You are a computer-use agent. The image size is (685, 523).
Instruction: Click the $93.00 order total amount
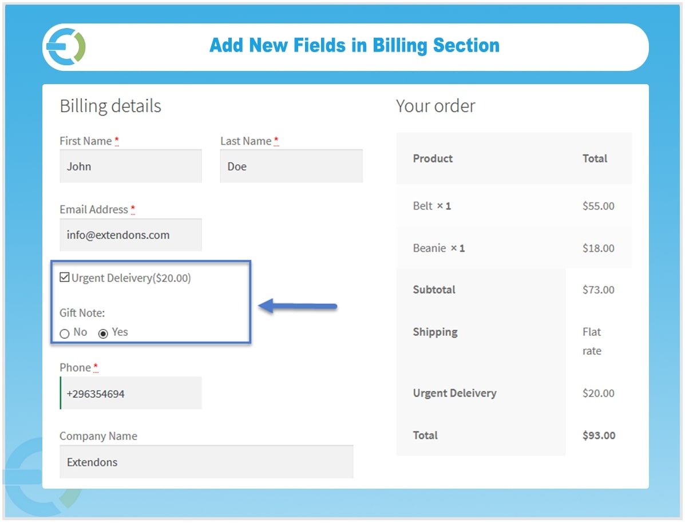599,435
